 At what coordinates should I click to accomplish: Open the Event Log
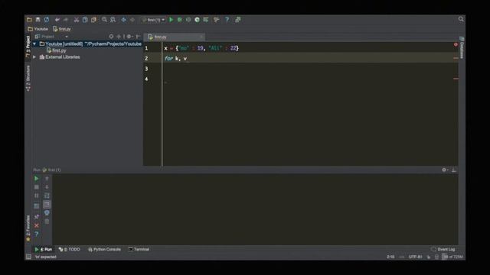point(443,249)
